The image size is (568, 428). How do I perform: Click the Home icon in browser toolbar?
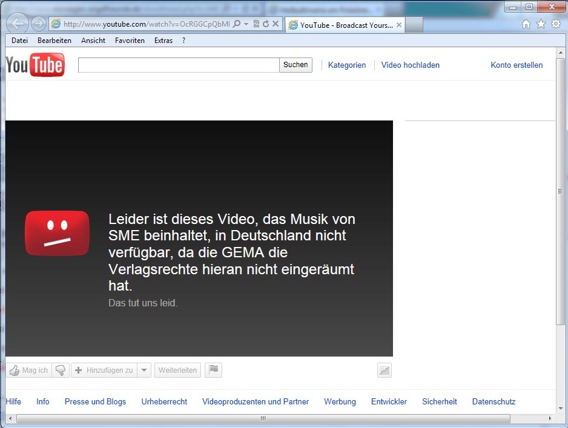pyautogui.click(x=526, y=24)
